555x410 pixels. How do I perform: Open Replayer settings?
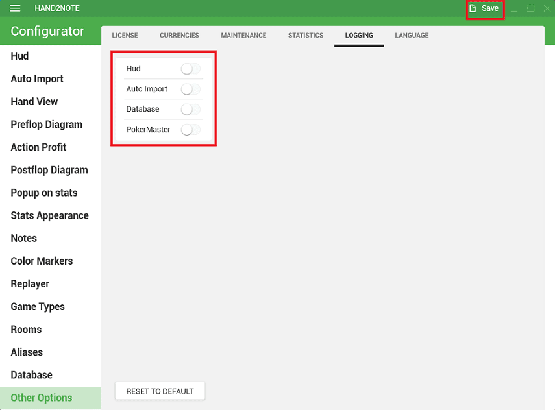51,283
